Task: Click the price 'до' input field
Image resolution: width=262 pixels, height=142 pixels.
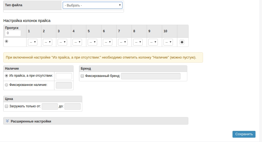Action: (x=73, y=106)
